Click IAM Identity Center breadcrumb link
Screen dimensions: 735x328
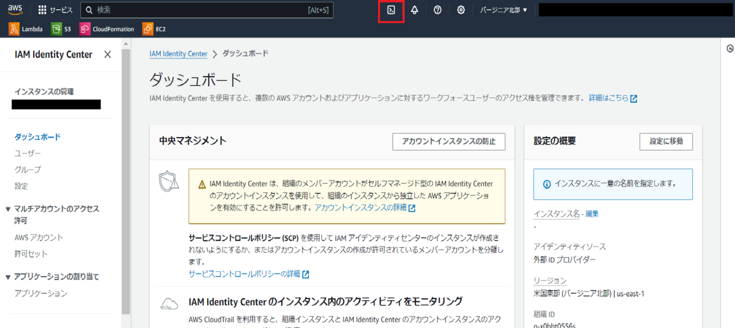(x=178, y=54)
